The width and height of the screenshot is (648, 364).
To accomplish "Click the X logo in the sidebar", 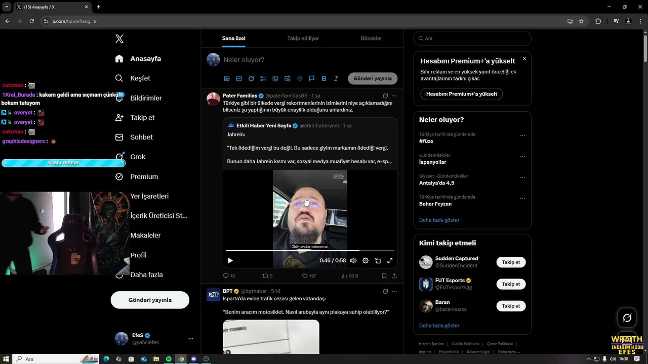I will tap(119, 39).
